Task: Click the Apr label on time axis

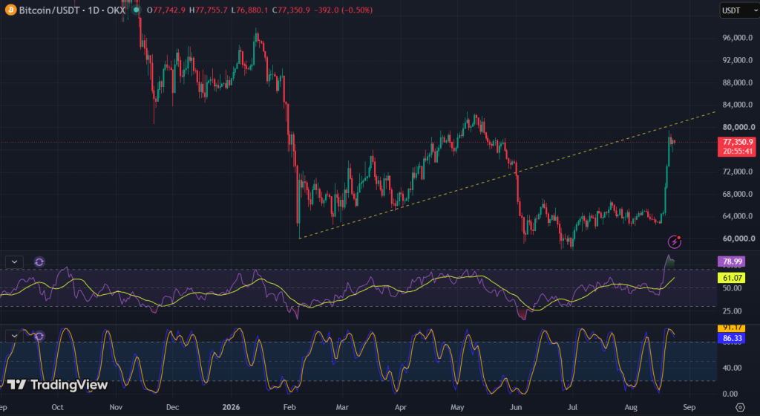Action: point(400,407)
